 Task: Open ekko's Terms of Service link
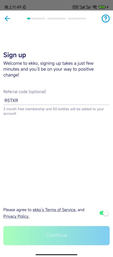[x=54, y=210]
